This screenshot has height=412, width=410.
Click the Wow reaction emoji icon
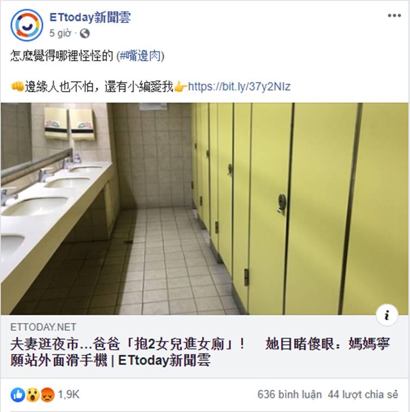[33, 395]
